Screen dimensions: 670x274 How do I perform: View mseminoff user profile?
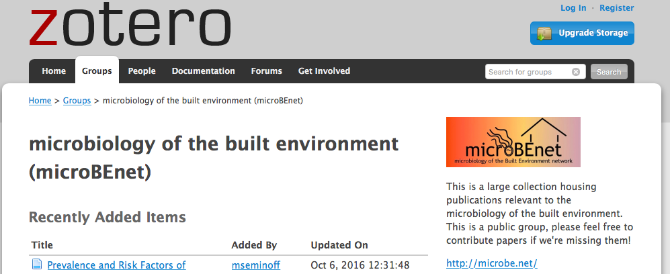click(256, 265)
